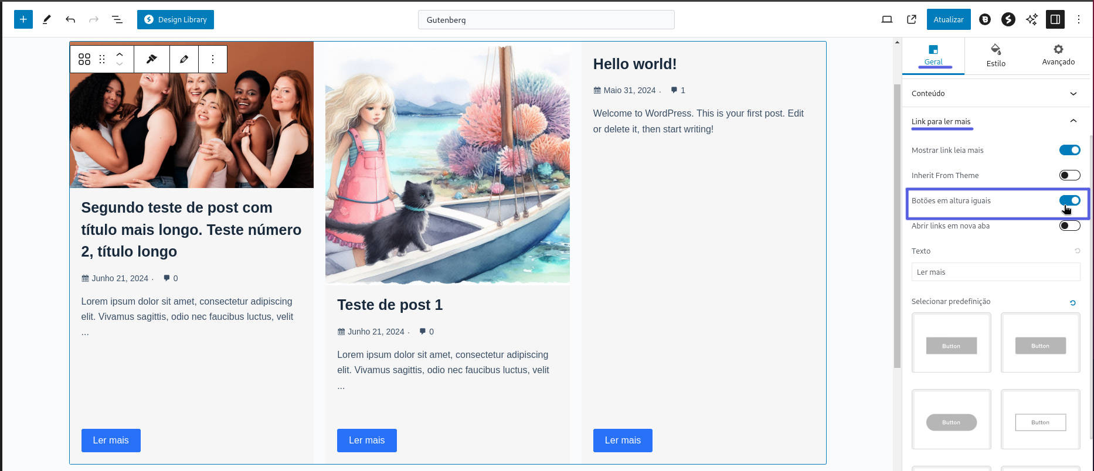Open the AI sparkles icon
The image size is (1094, 471).
1032,19
